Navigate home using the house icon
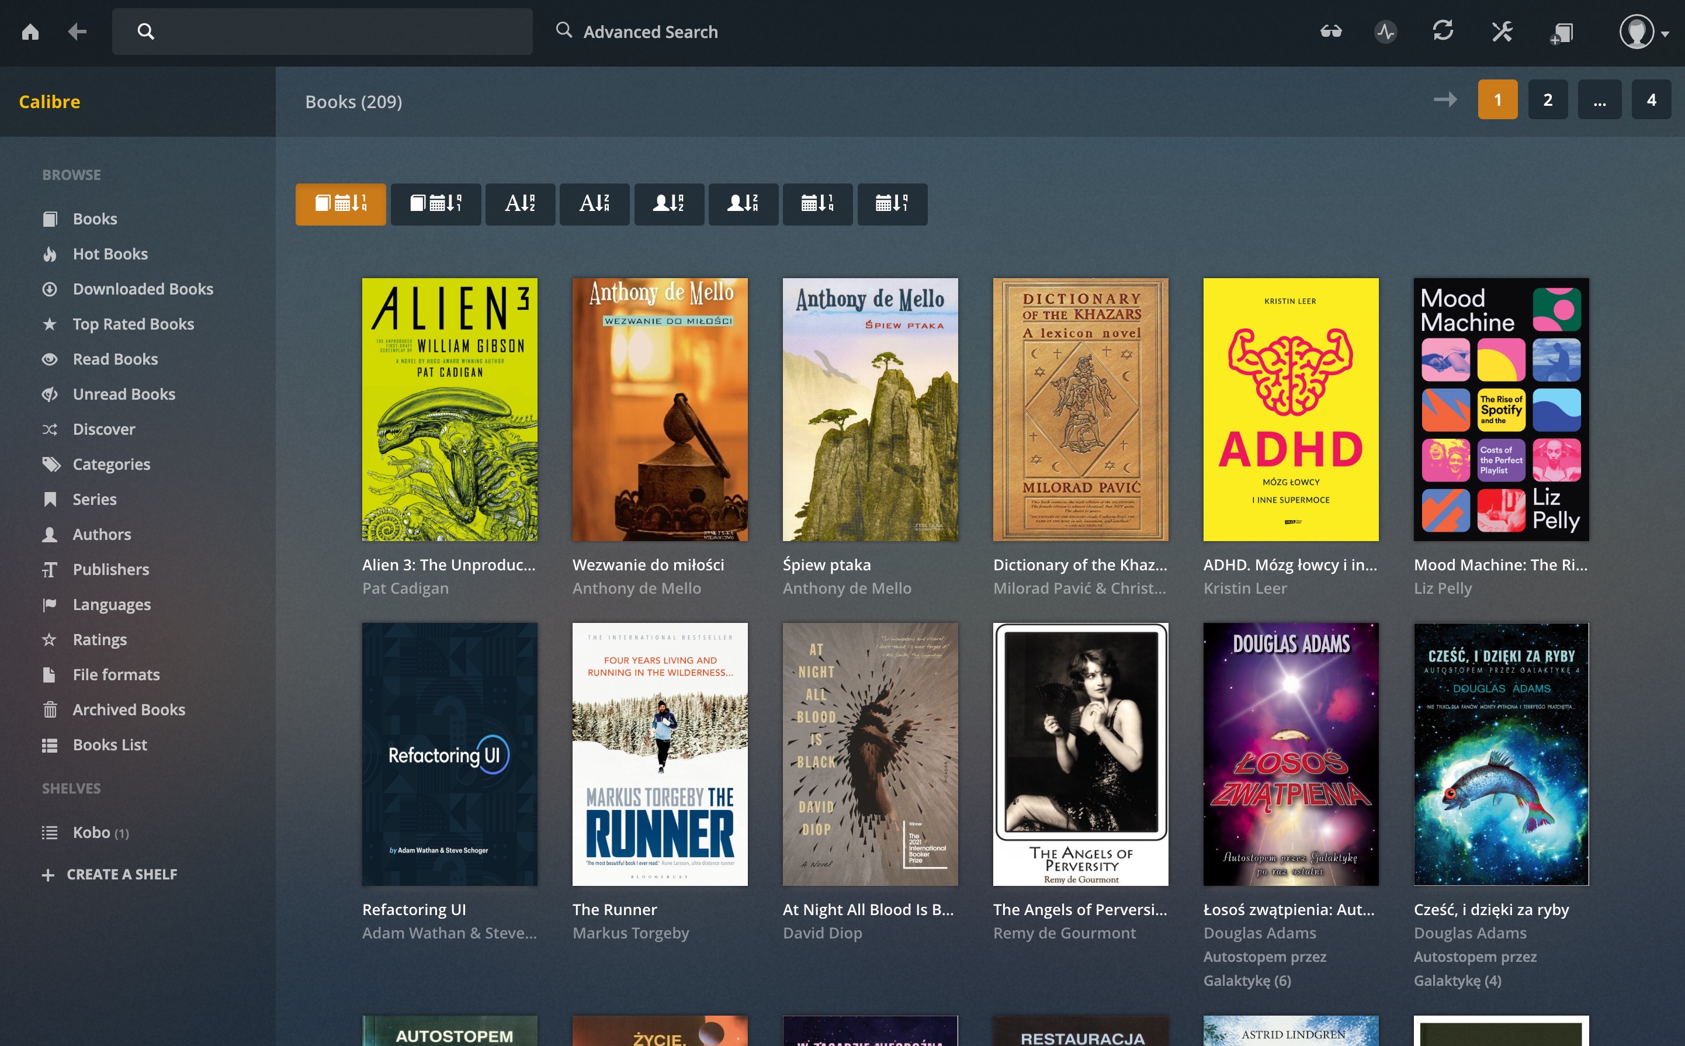 click(x=30, y=32)
